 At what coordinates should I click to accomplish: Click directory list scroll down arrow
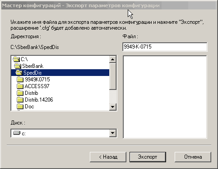[113, 107]
